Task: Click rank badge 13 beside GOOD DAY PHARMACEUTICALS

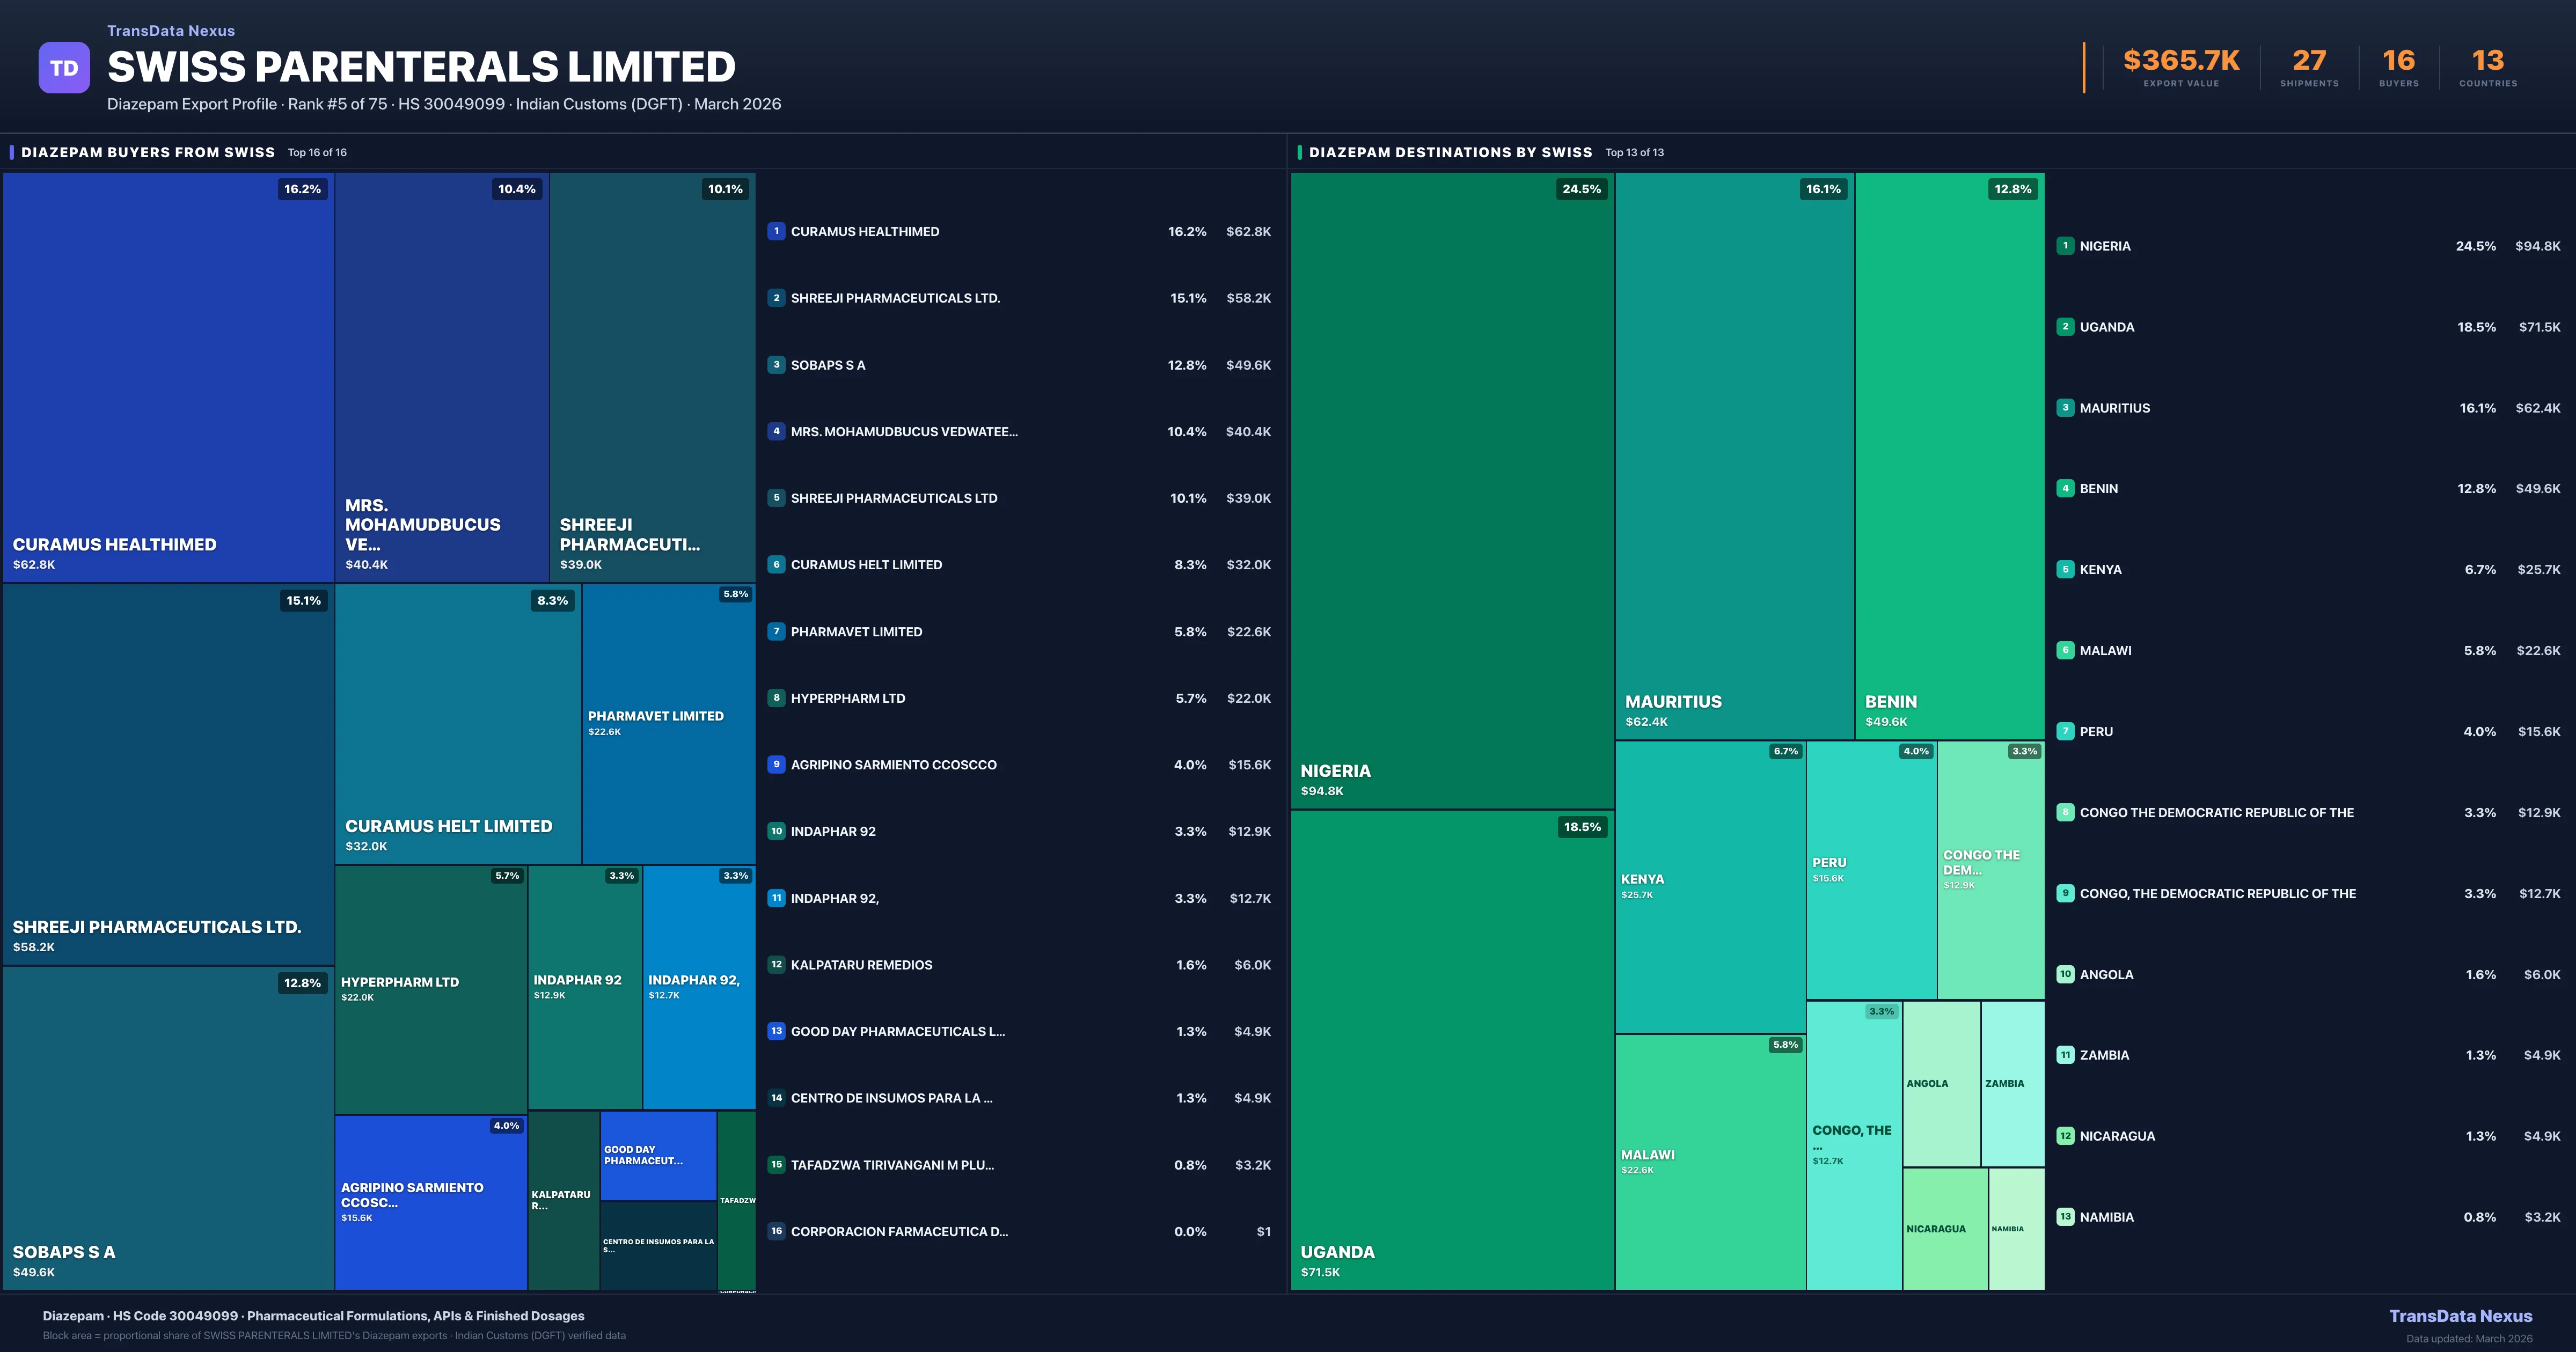Action: pos(776,1031)
